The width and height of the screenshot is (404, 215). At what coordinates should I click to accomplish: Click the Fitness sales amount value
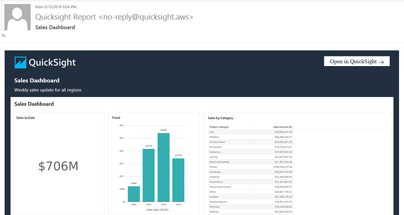[283, 167]
